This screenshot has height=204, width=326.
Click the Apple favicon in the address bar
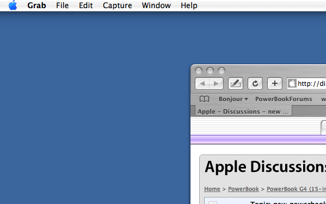click(x=292, y=84)
